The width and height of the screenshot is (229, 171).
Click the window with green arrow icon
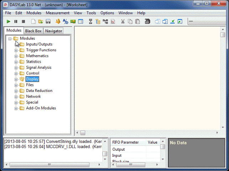[x=180, y=22]
